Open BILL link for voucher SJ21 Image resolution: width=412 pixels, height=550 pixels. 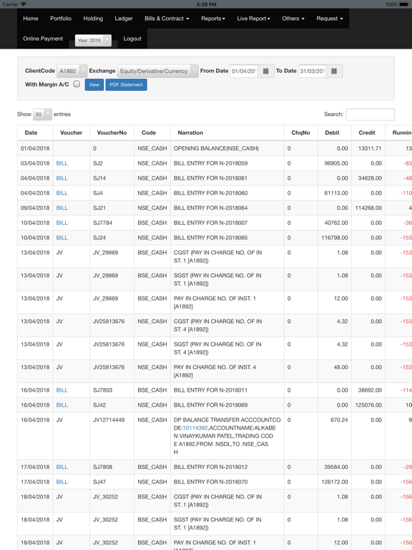click(x=62, y=208)
